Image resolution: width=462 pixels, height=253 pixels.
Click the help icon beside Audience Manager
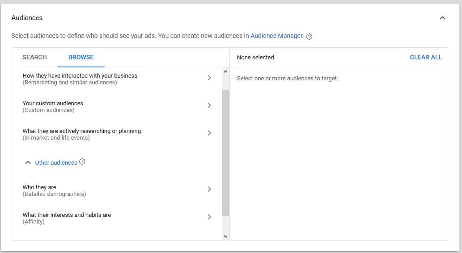tap(309, 36)
